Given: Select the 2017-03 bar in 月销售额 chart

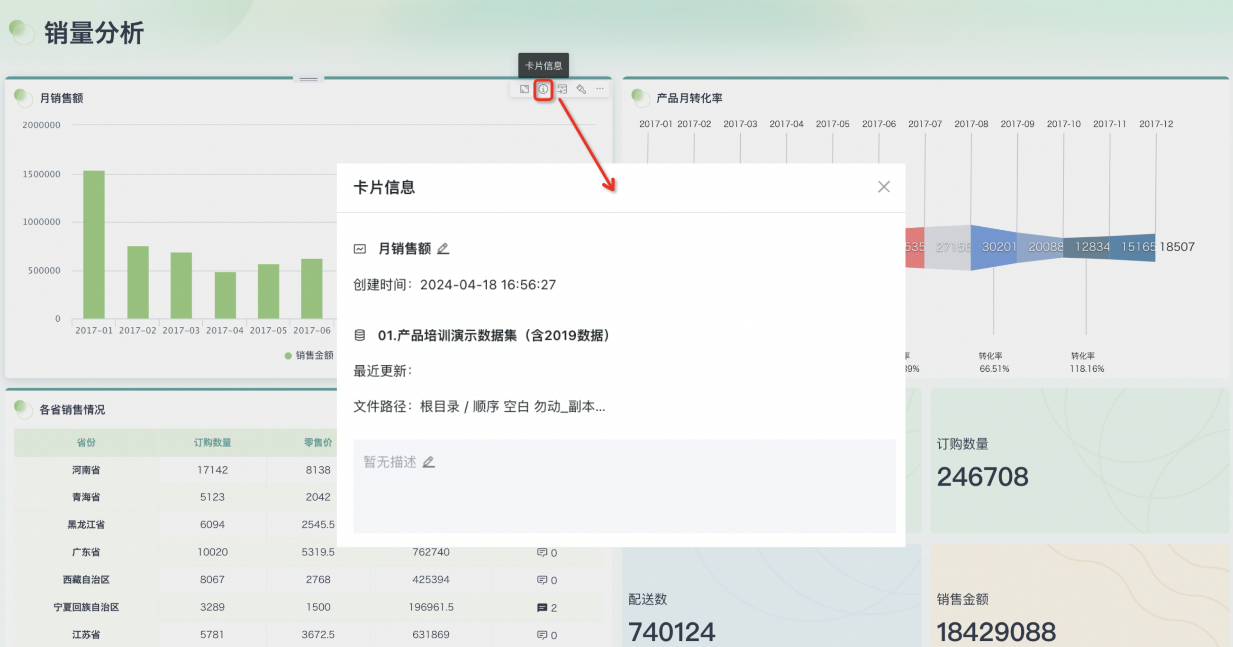Looking at the screenshot, I should [181, 285].
